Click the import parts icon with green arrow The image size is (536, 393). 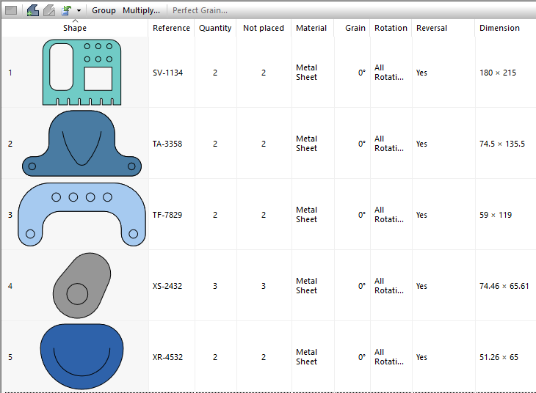(66, 10)
